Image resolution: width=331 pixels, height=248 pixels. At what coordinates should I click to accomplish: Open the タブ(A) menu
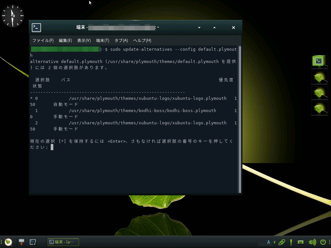(121, 40)
